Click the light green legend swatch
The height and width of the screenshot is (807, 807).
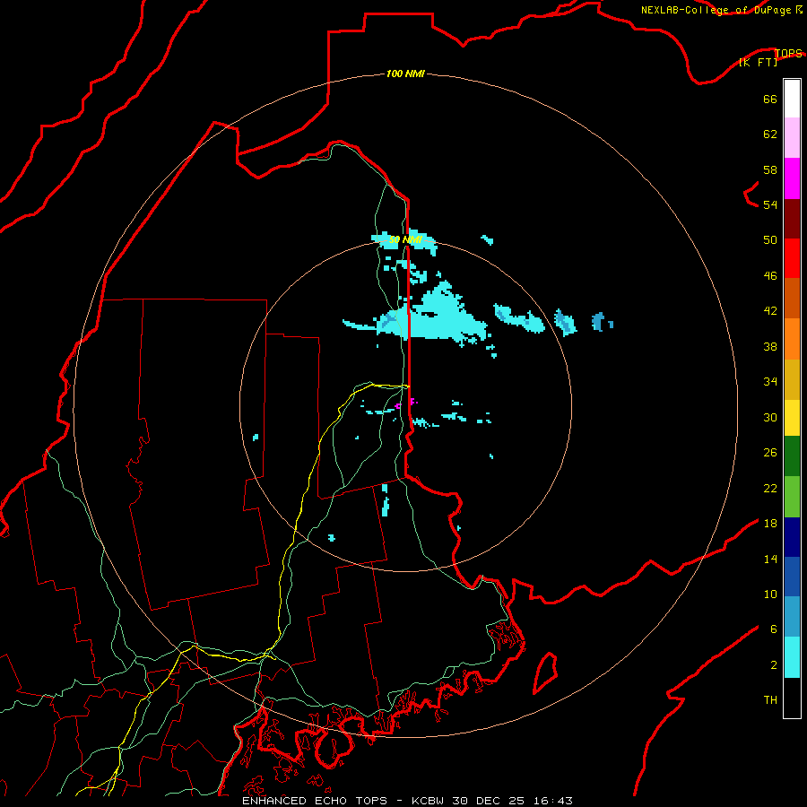(x=792, y=497)
